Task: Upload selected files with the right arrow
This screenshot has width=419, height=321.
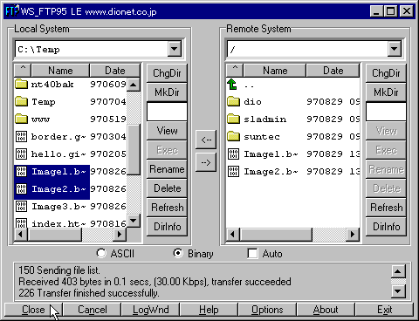Action: tap(206, 162)
